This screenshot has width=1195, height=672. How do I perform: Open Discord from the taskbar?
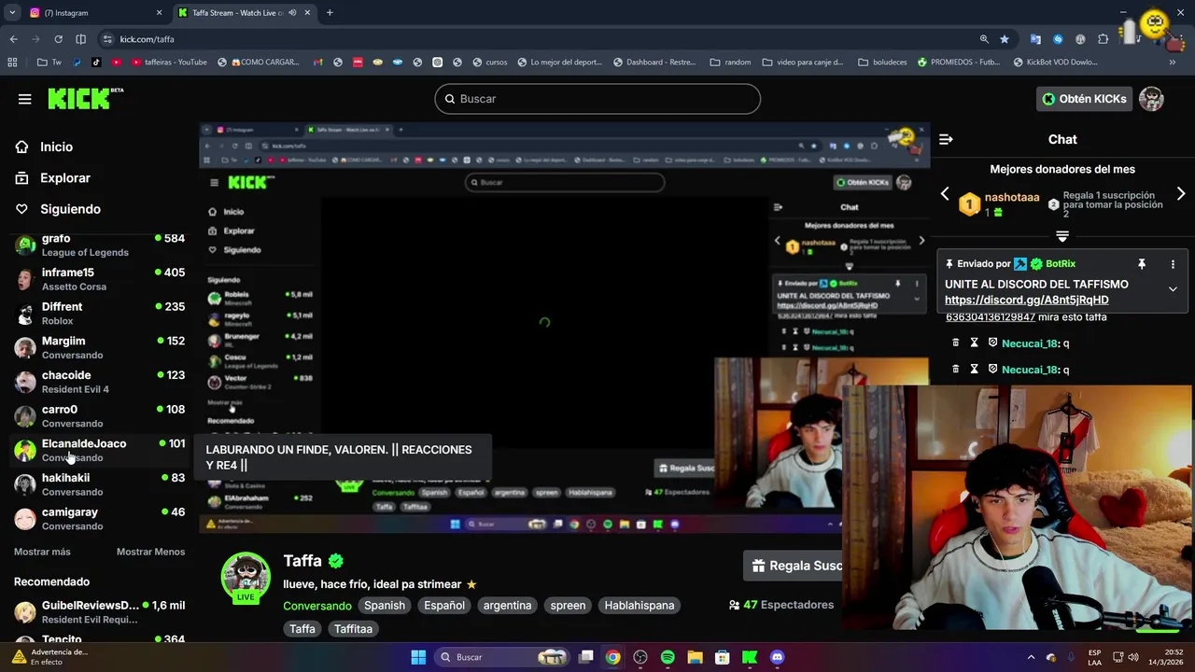[778, 657]
